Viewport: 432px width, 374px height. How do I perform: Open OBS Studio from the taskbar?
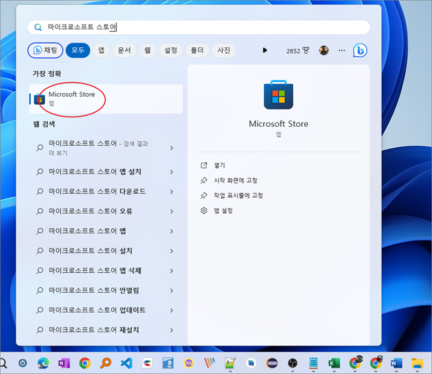pos(293,363)
